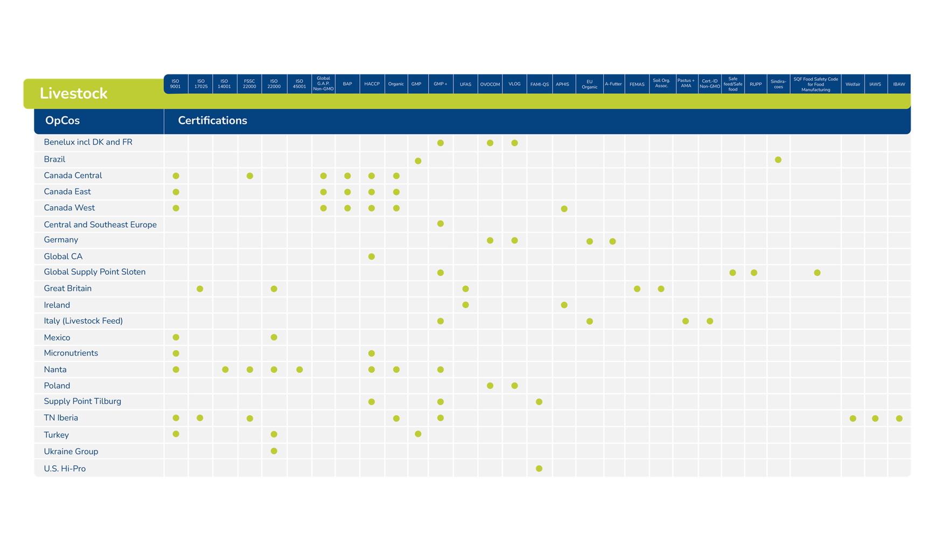
Task: Click TN Iberia's Welfair dot
Action: click(853, 419)
